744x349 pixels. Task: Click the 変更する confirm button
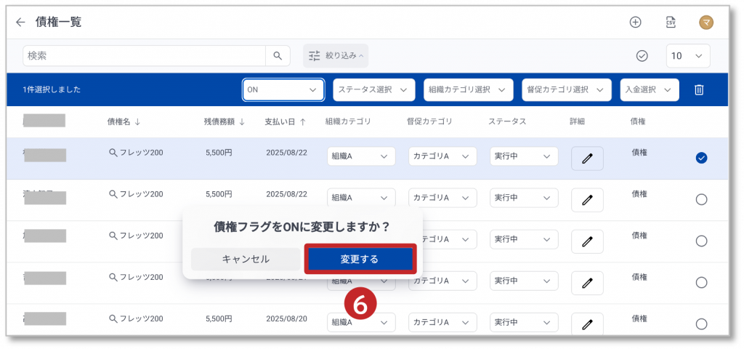[x=360, y=259]
